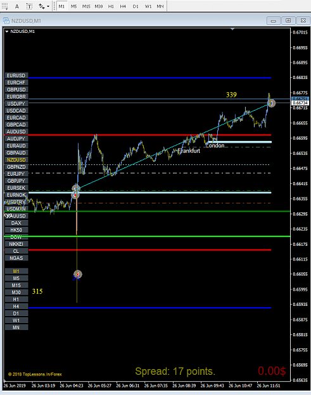Screen dimensions: 311x395
Task: Load the AUDUSD chart button
Action: (16, 131)
